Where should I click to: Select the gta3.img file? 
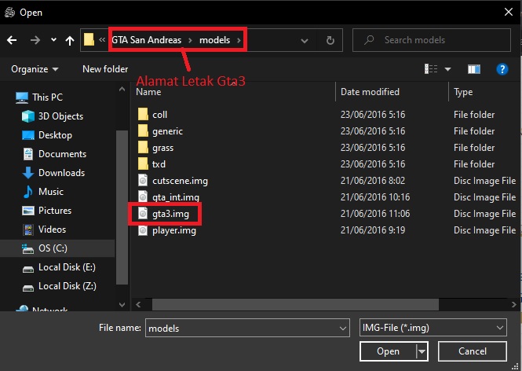pyautogui.click(x=170, y=214)
